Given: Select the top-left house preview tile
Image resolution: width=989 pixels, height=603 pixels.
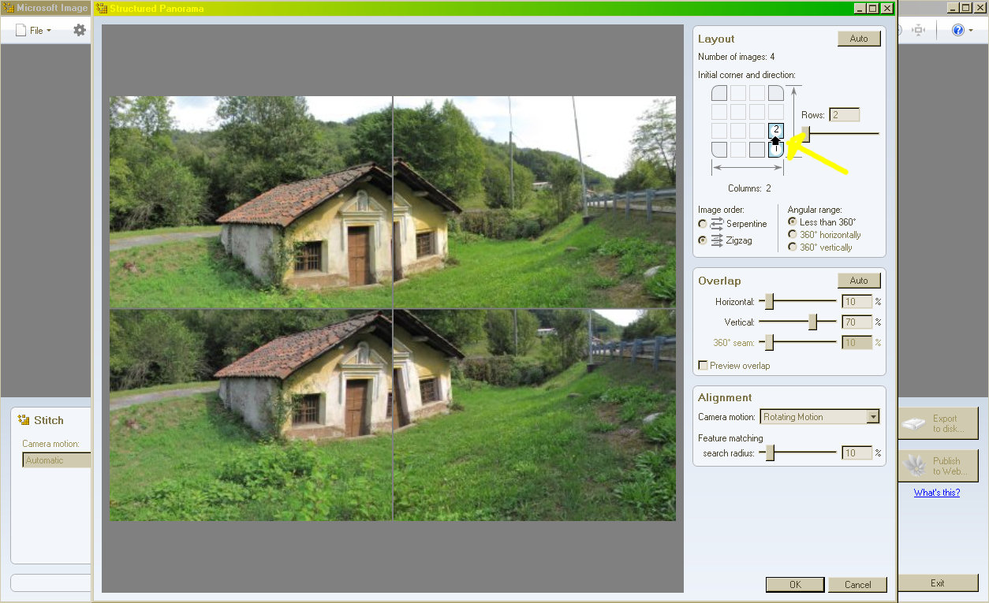Looking at the screenshot, I should tap(251, 202).
